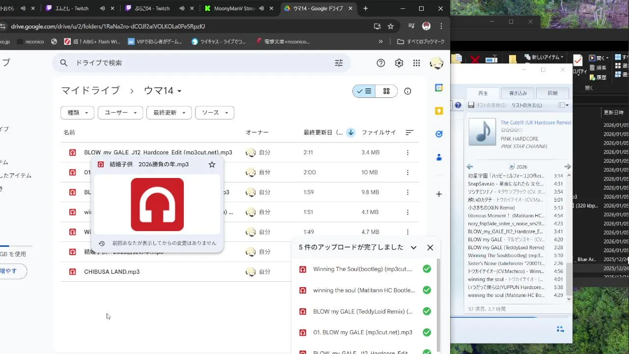Open ツイキャス bookmark
The image size is (629, 354).
(219, 42)
